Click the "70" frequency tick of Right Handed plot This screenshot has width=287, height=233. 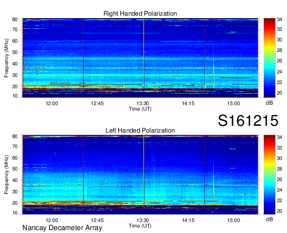pyautogui.click(x=15, y=30)
